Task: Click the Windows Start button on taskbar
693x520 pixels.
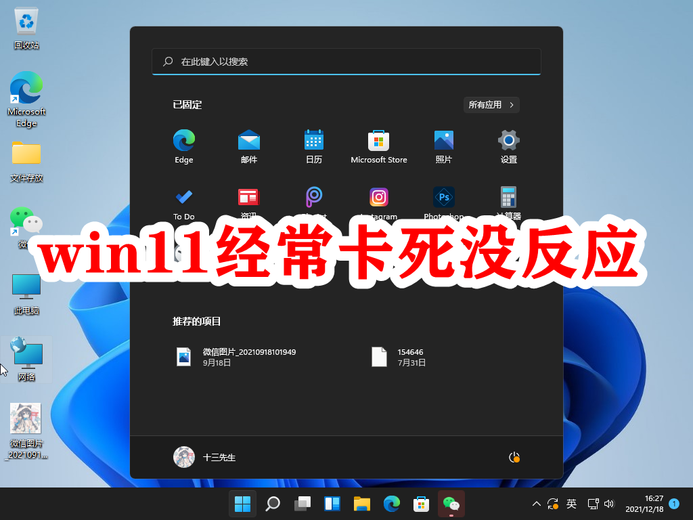Action: click(243, 504)
